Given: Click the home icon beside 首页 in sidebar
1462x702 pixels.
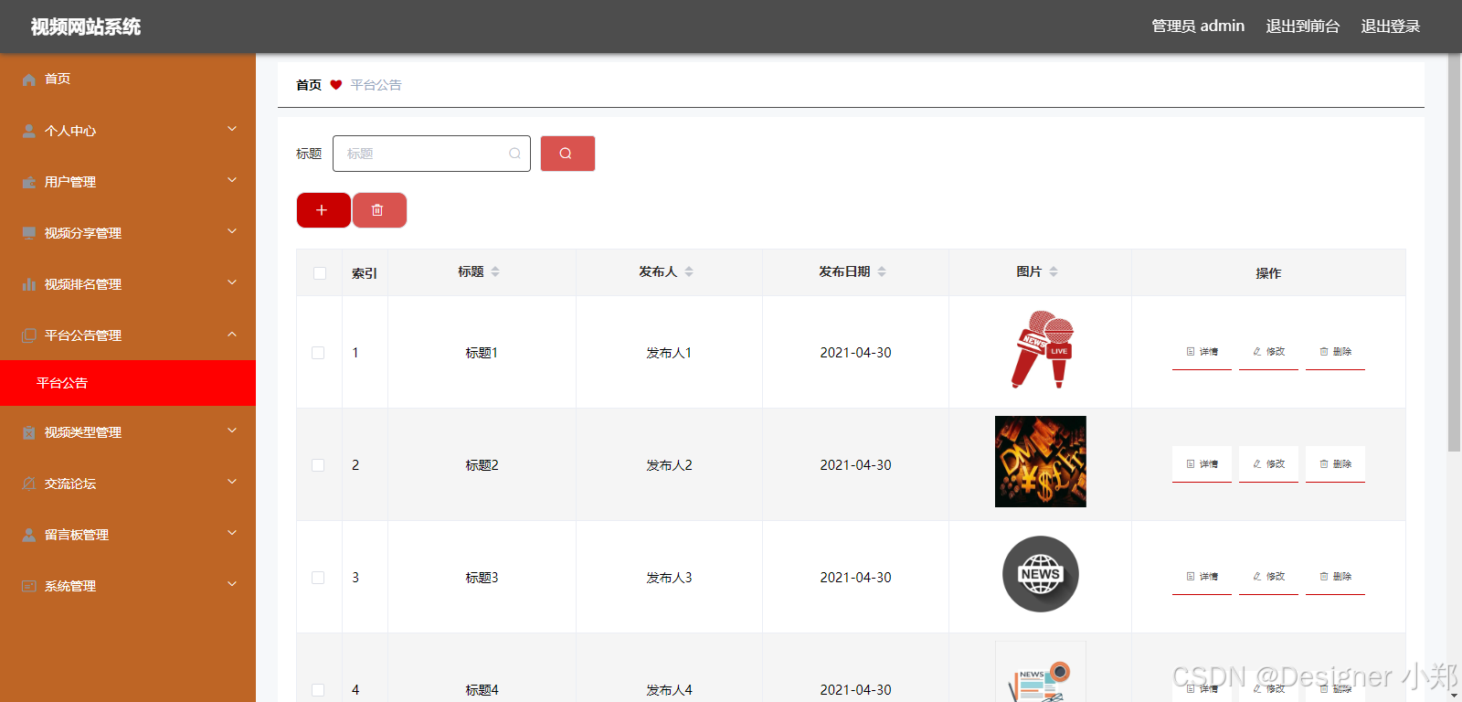Looking at the screenshot, I should [29, 80].
